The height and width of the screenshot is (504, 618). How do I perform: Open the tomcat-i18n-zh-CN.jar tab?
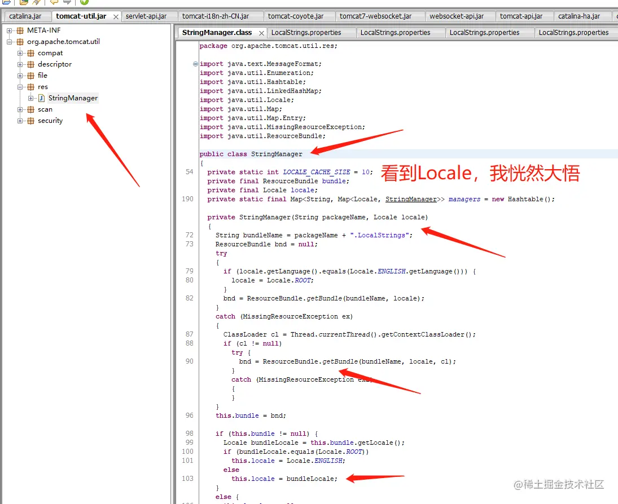click(216, 16)
